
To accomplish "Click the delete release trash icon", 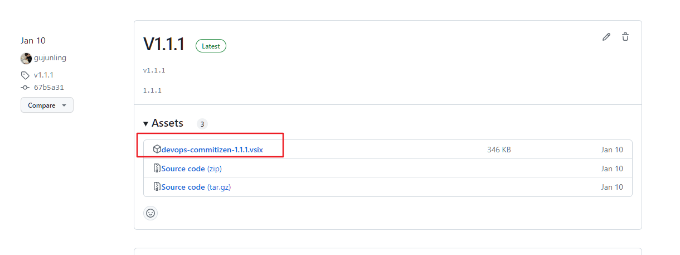I will 625,37.
